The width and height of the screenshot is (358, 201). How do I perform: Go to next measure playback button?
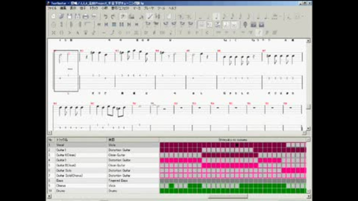tap(129, 25)
